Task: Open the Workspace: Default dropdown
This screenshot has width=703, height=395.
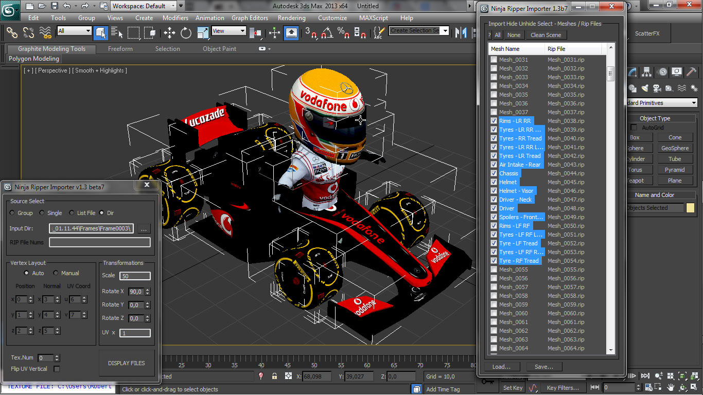Action: tap(144, 6)
